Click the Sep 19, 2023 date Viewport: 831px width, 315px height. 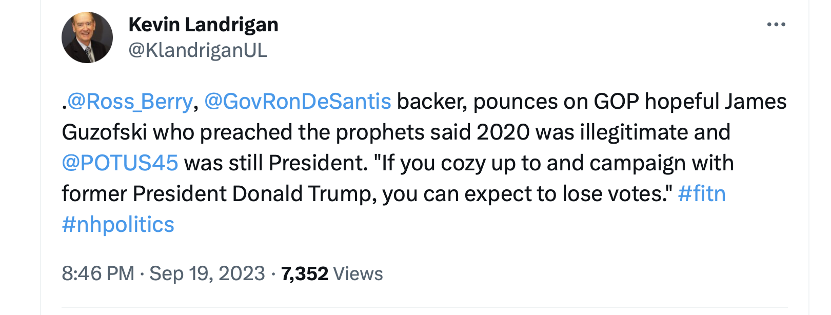(207, 273)
